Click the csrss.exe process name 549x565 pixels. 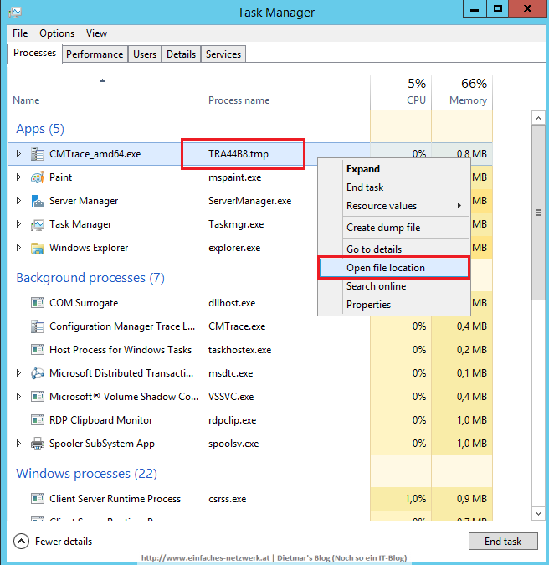[x=228, y=499]
